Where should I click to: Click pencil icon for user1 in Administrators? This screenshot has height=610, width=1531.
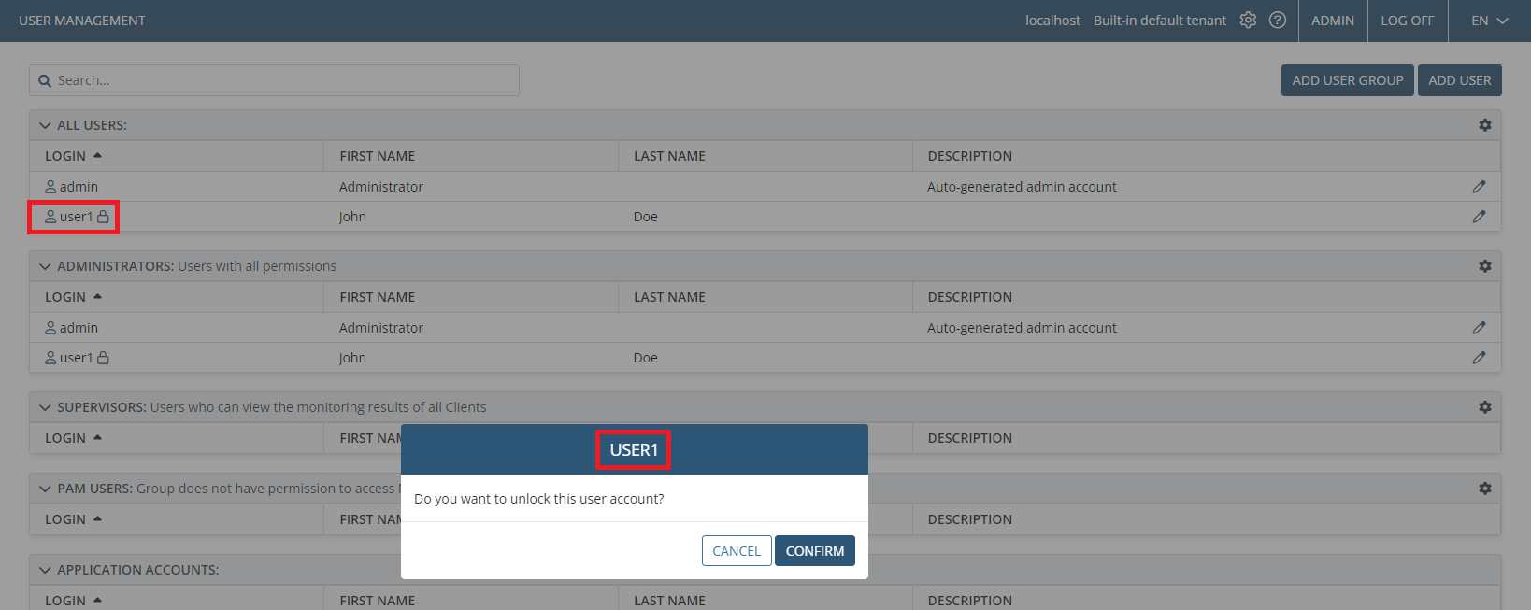(x=1479, y=358)
